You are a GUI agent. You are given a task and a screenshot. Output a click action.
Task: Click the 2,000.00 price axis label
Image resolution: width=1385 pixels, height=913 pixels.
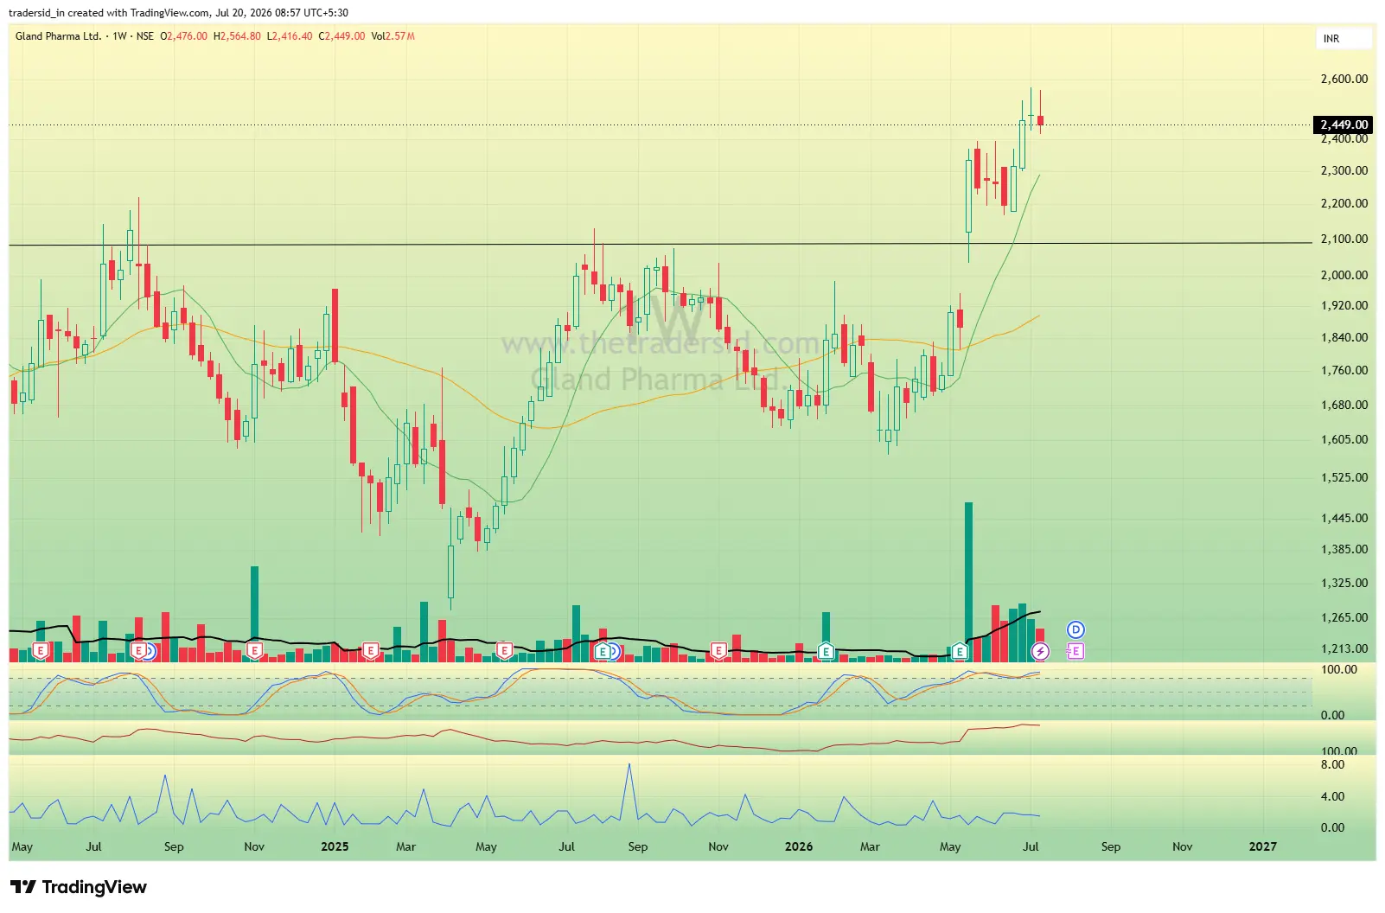tap(1344, 275)
